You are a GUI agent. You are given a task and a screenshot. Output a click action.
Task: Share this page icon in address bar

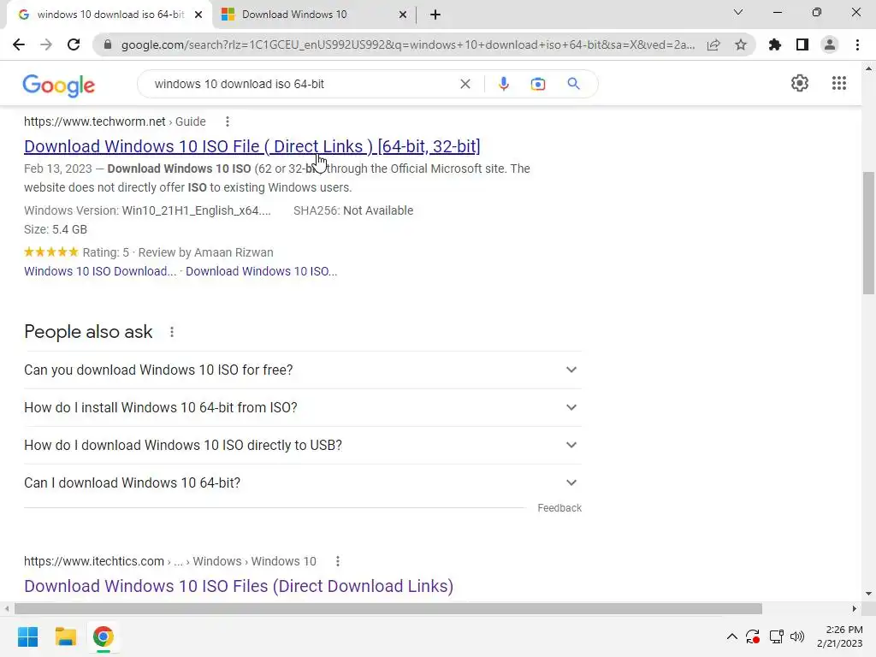(x=713, y=44)
